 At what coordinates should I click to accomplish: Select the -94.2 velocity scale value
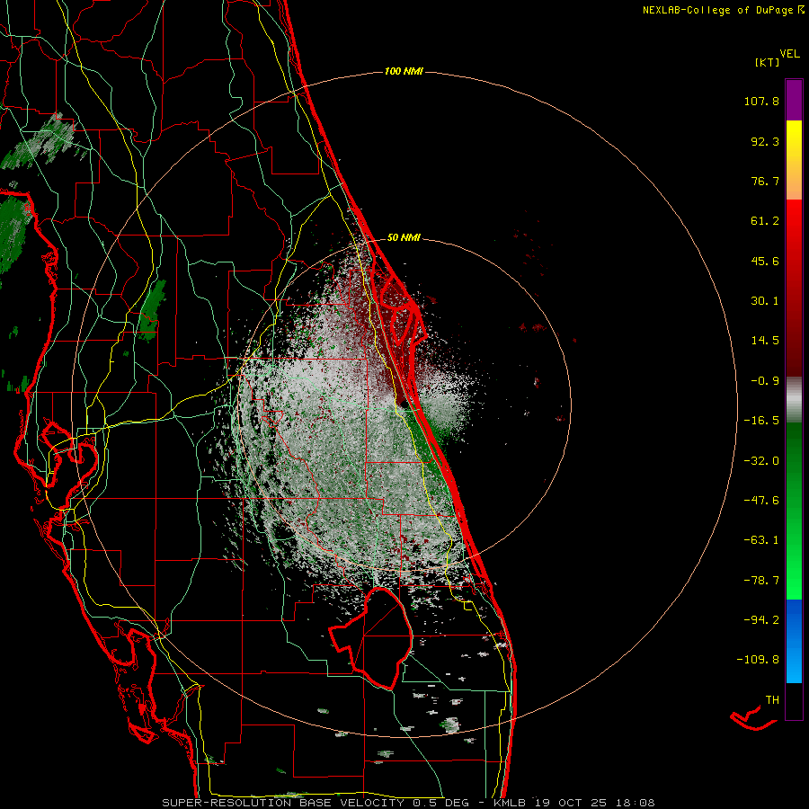761,620
